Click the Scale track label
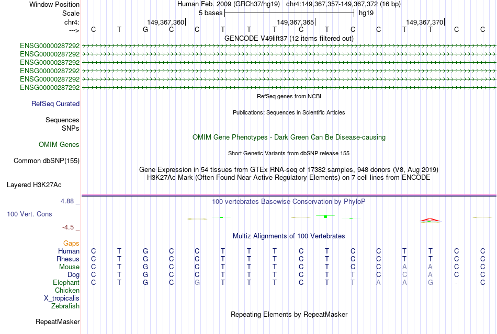This screenshot has width=497, height=334. coord(71,13)
